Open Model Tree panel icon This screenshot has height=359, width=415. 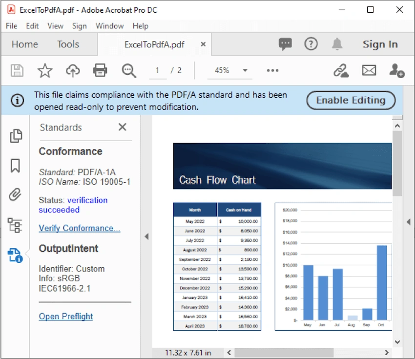[15, 225]
